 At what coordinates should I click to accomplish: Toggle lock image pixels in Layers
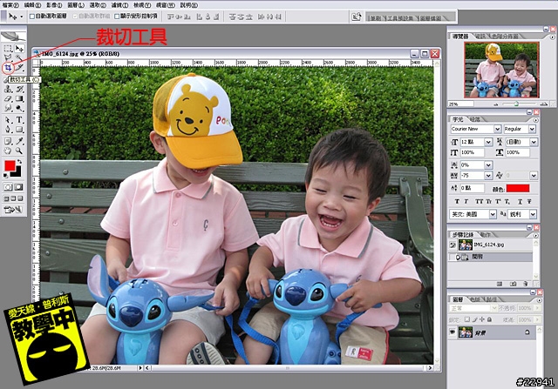[474, 319]
